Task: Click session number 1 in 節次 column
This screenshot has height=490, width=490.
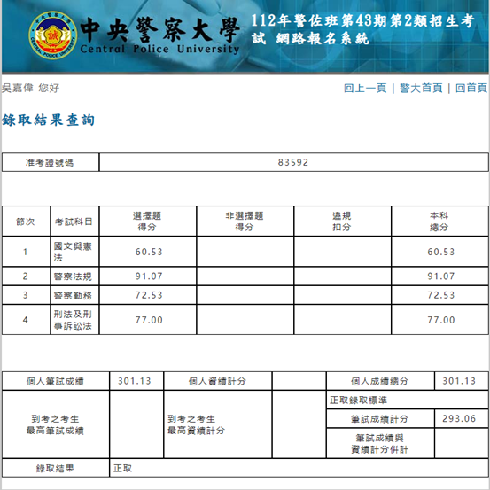Action: coord(26,252)
